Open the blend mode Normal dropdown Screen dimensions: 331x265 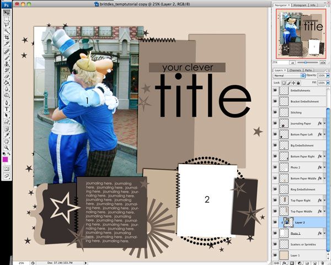tap(289, 75)
